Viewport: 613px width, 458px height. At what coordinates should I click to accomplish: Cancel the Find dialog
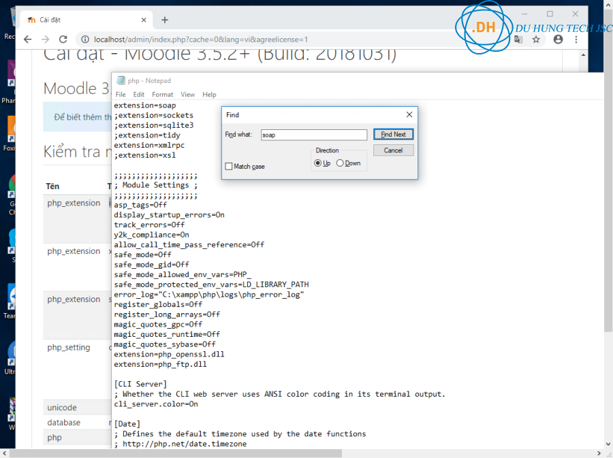coord(393,150)
